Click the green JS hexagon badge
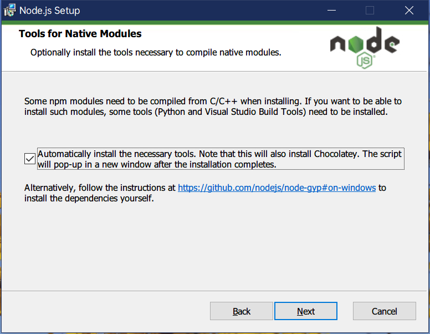 [364, 60]
